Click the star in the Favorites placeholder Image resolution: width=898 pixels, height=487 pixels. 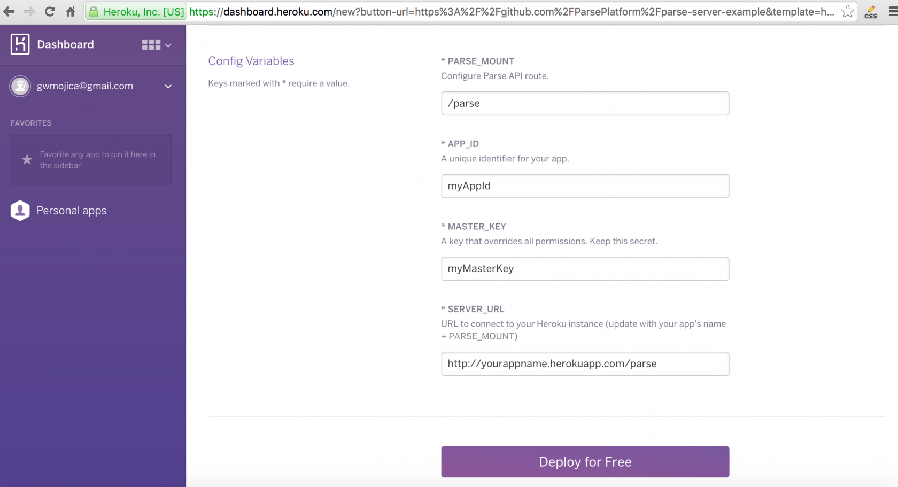27,160
